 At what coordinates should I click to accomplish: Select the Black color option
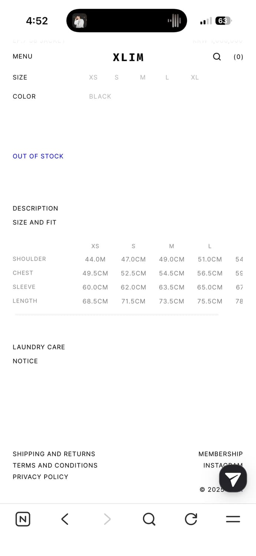coord(100,96)
